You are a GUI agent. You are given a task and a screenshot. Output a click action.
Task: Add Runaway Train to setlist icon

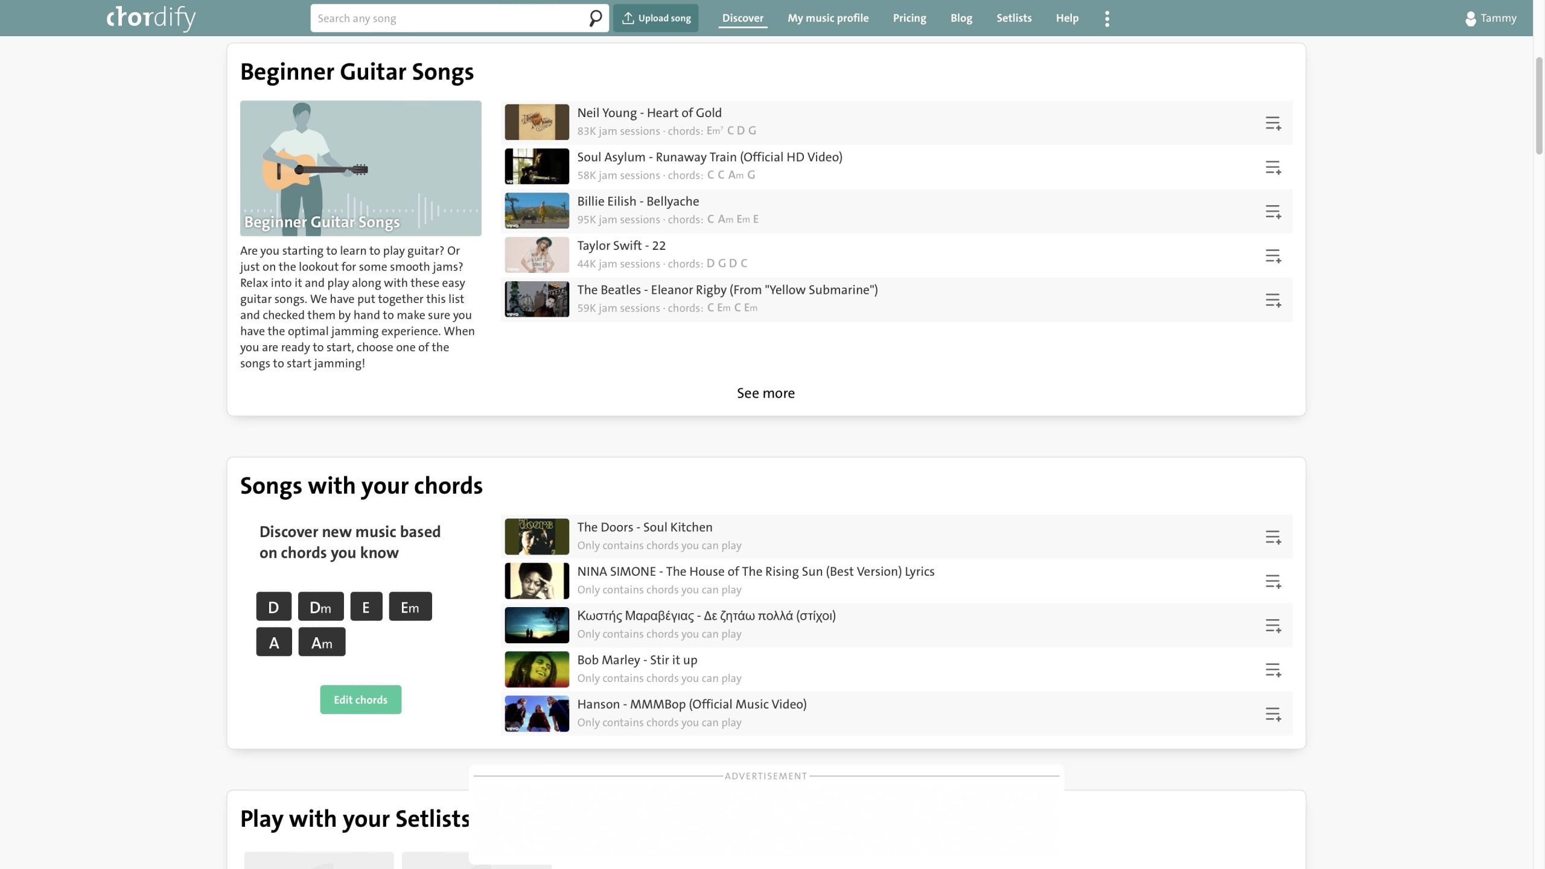(1273, 167)
